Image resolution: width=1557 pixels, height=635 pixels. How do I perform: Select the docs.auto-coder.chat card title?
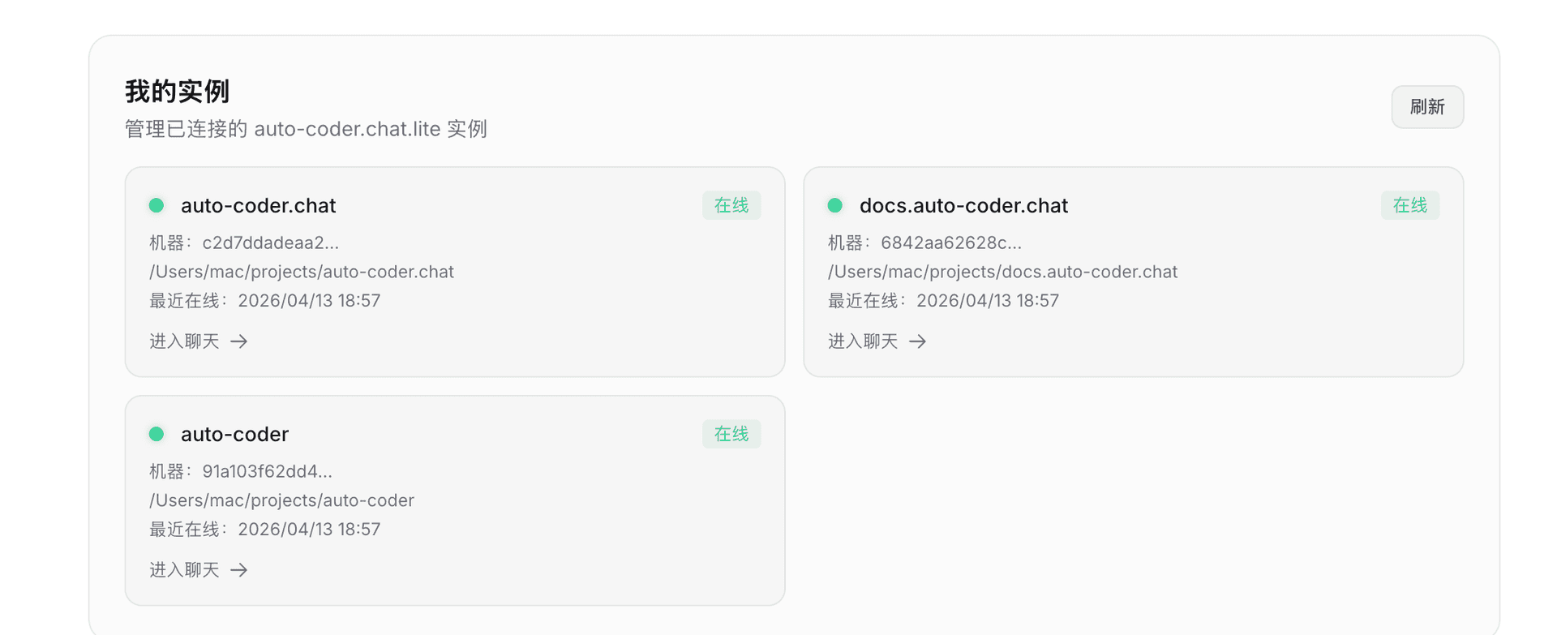[x=963, y=205]
